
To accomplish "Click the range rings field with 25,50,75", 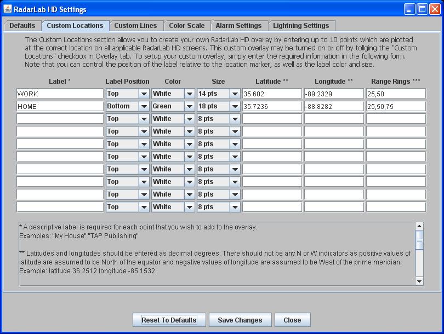I will coord(396,106).
